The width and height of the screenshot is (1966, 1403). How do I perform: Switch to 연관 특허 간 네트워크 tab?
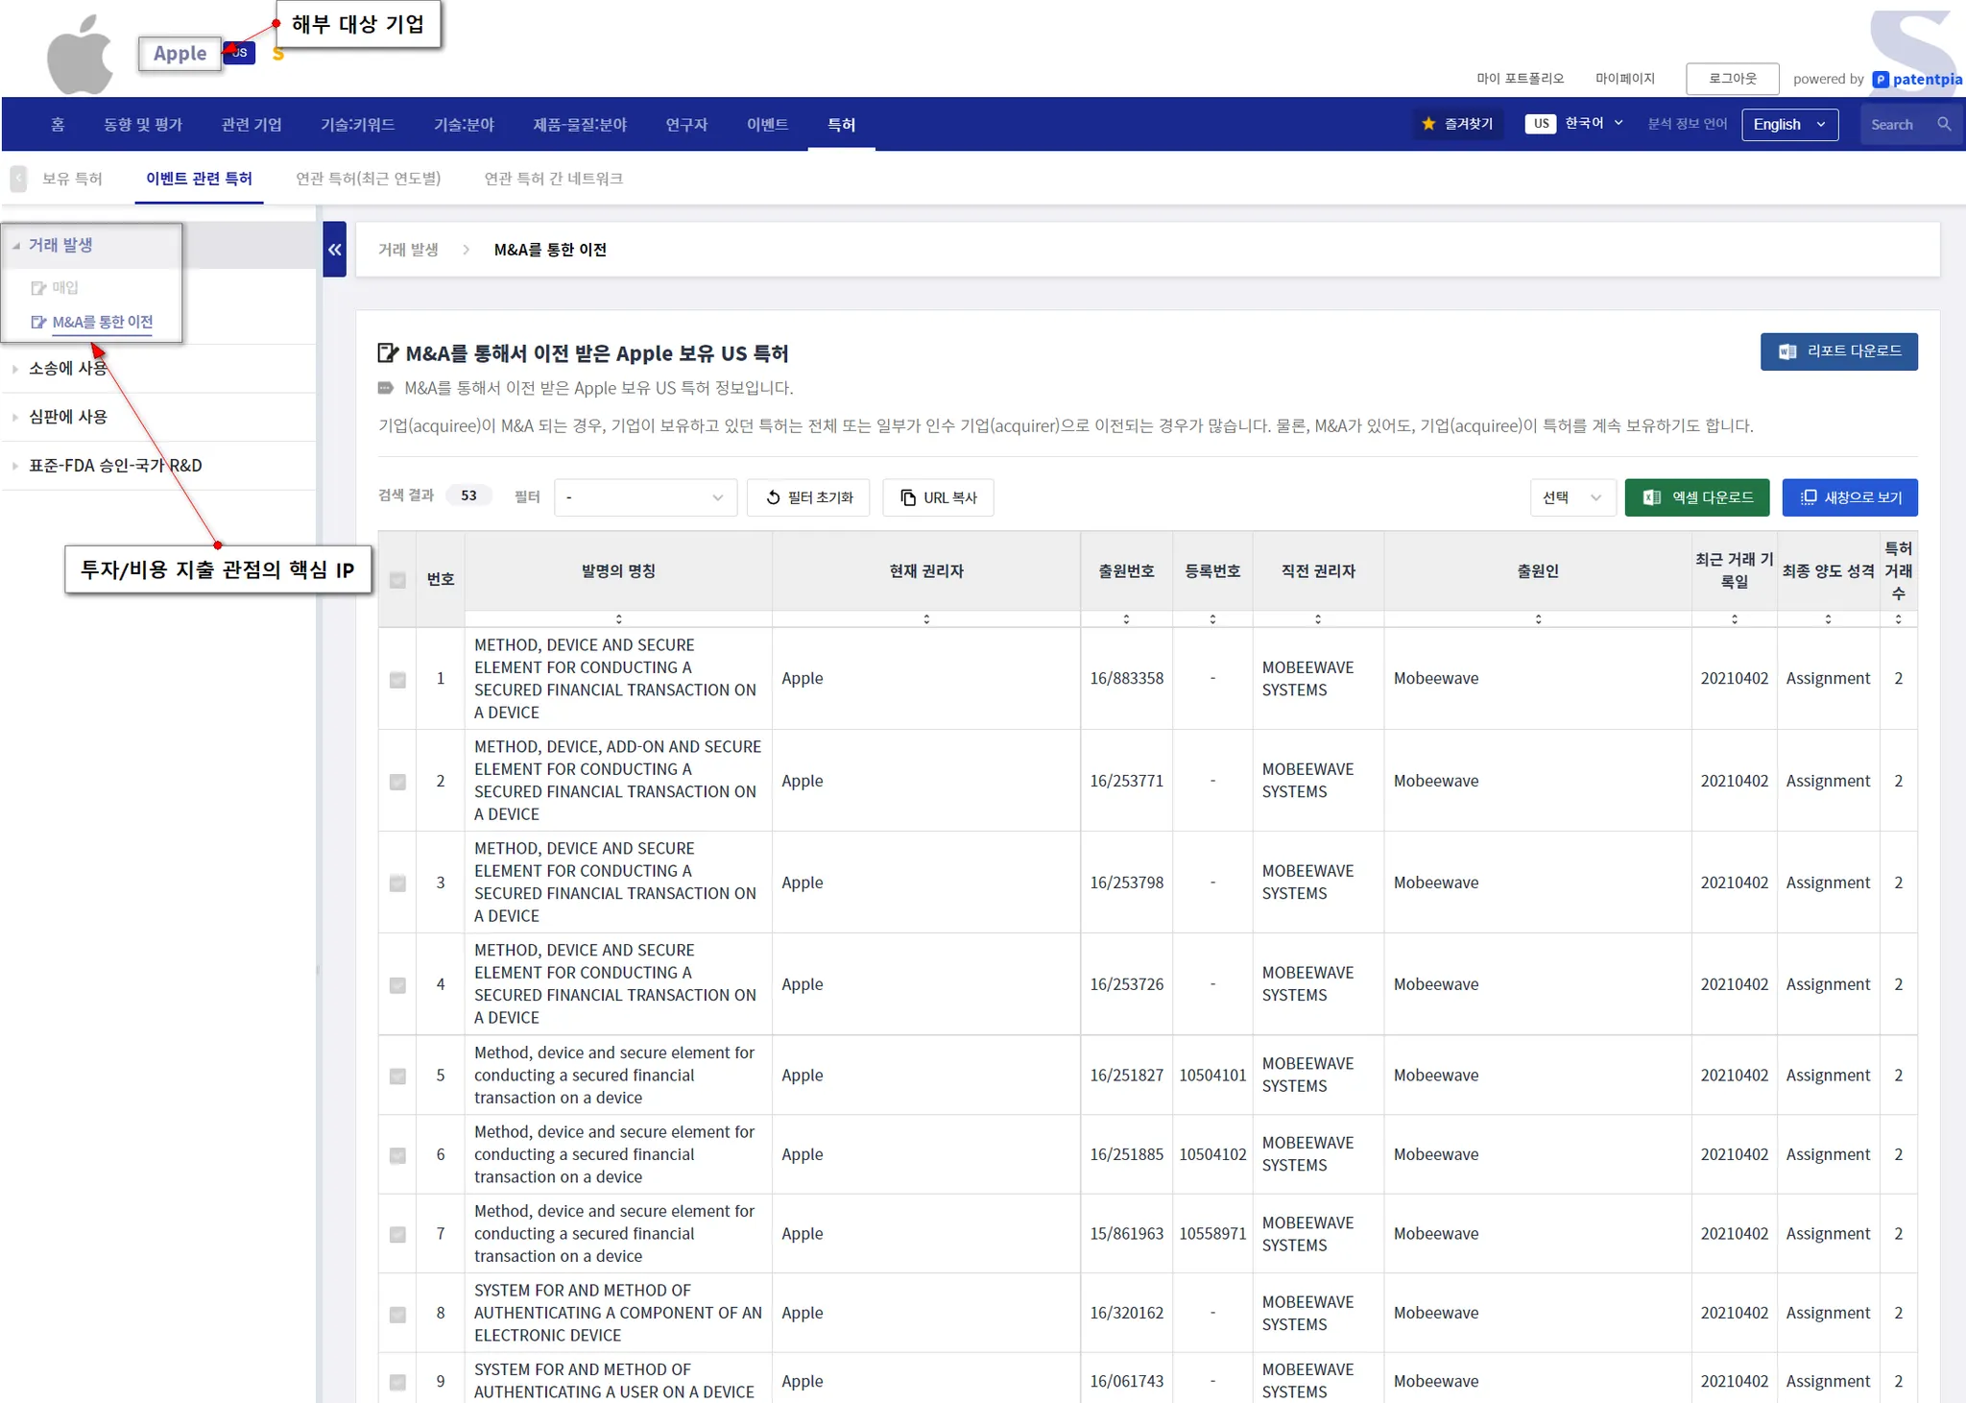(x=553, y=179)
